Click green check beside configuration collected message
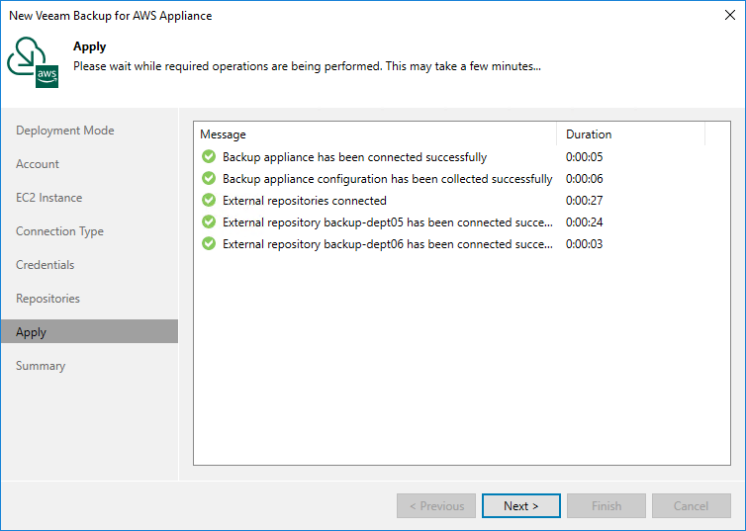The image size is (746, 531). (x=209, y=179)
